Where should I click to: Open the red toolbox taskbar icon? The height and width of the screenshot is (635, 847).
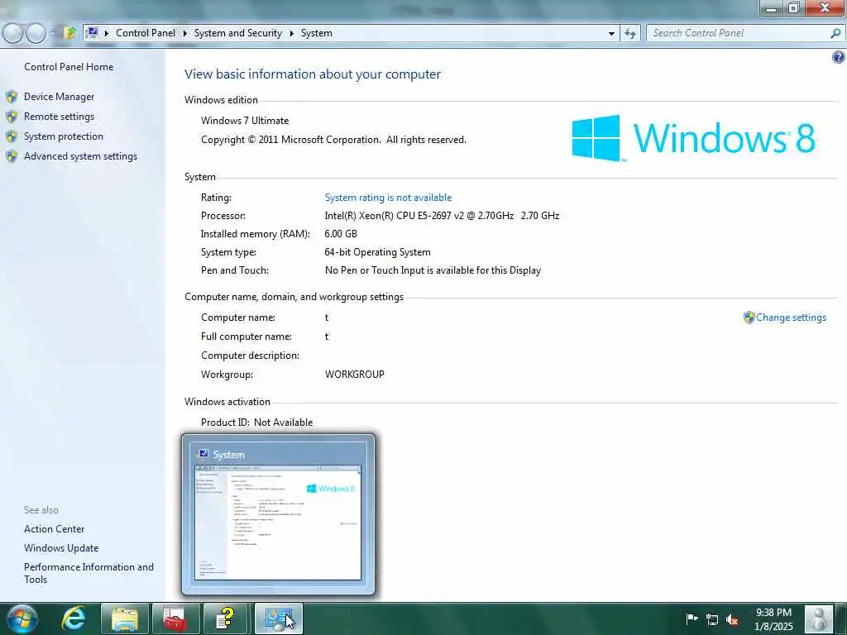(175, 618)
